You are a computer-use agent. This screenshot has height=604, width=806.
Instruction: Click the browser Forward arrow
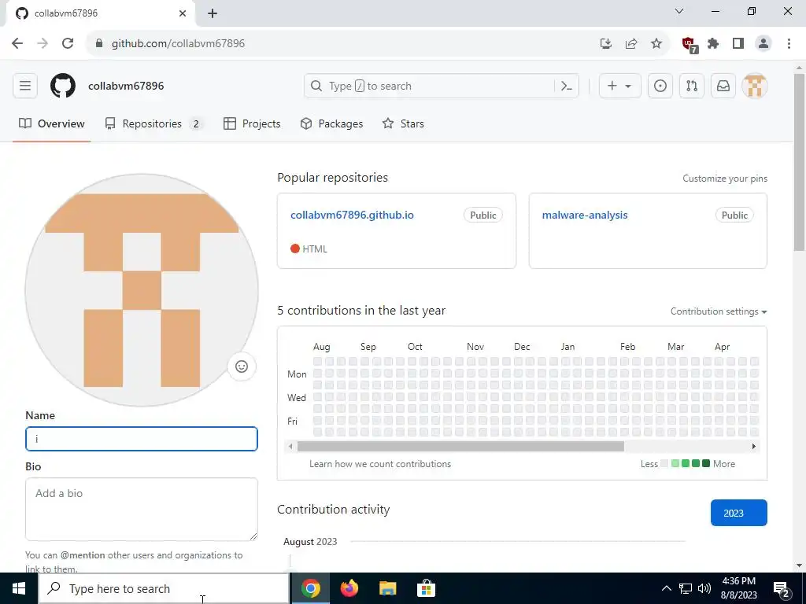pos(43,43)
